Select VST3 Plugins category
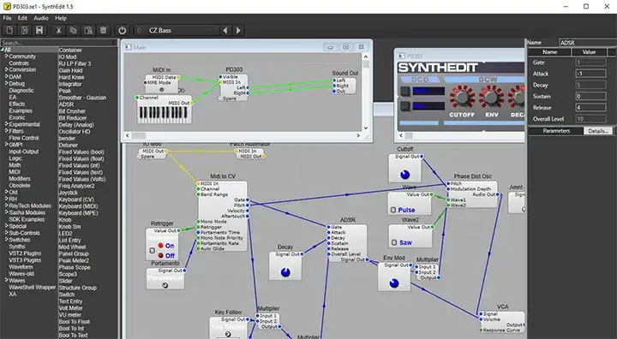Screen dimensions: 617x339 [x=25, y=260]
